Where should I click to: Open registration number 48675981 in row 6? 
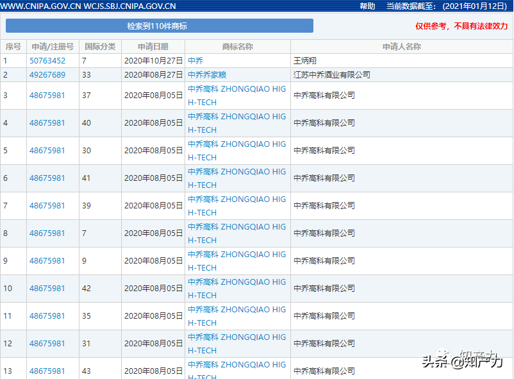(x=47, y=178)
